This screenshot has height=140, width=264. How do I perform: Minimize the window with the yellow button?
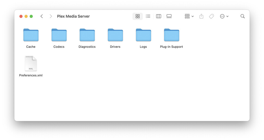[x=26, y=16]
